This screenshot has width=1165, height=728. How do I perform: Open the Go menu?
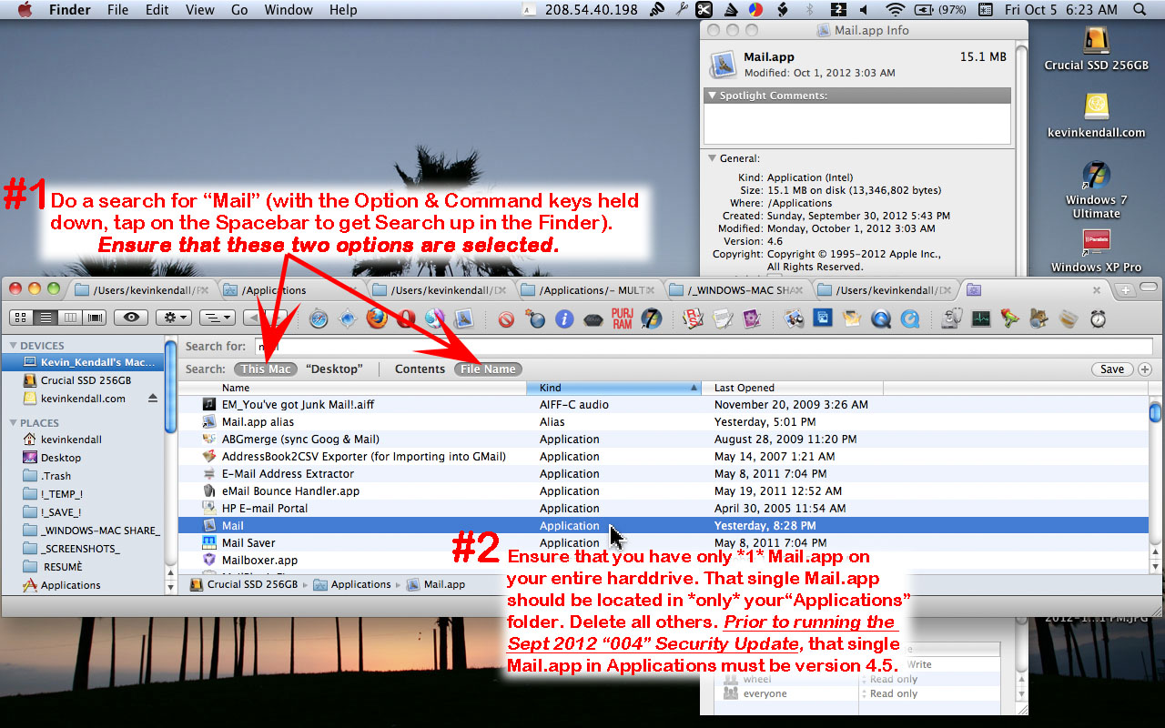pyautogui.click(x=239, y=10)
